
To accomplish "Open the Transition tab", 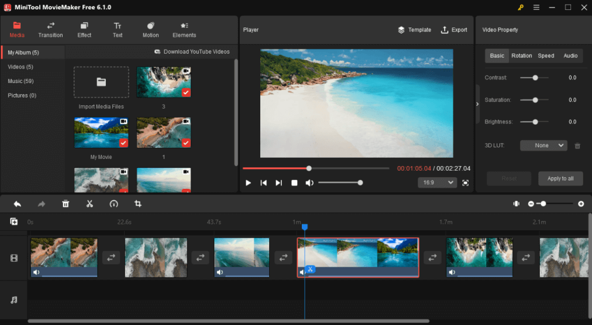I will 50,30.
